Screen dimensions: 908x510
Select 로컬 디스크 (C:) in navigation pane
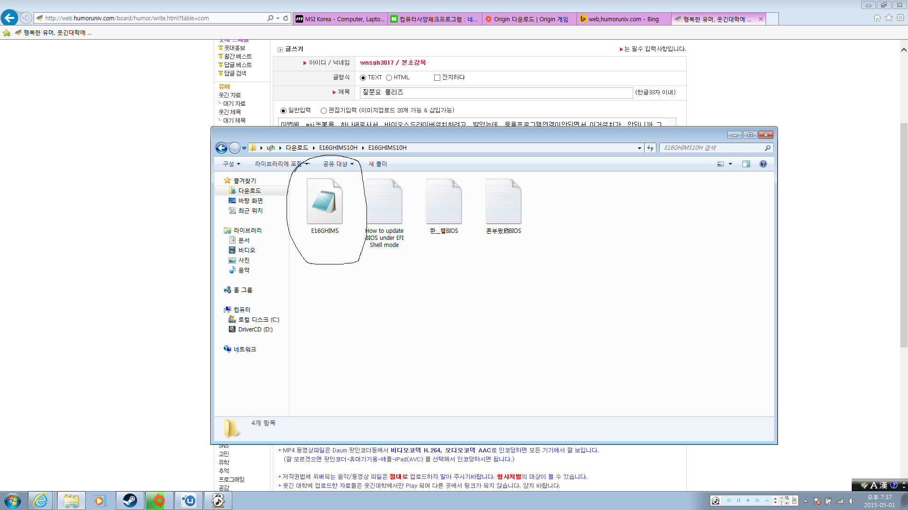(258, 320)
